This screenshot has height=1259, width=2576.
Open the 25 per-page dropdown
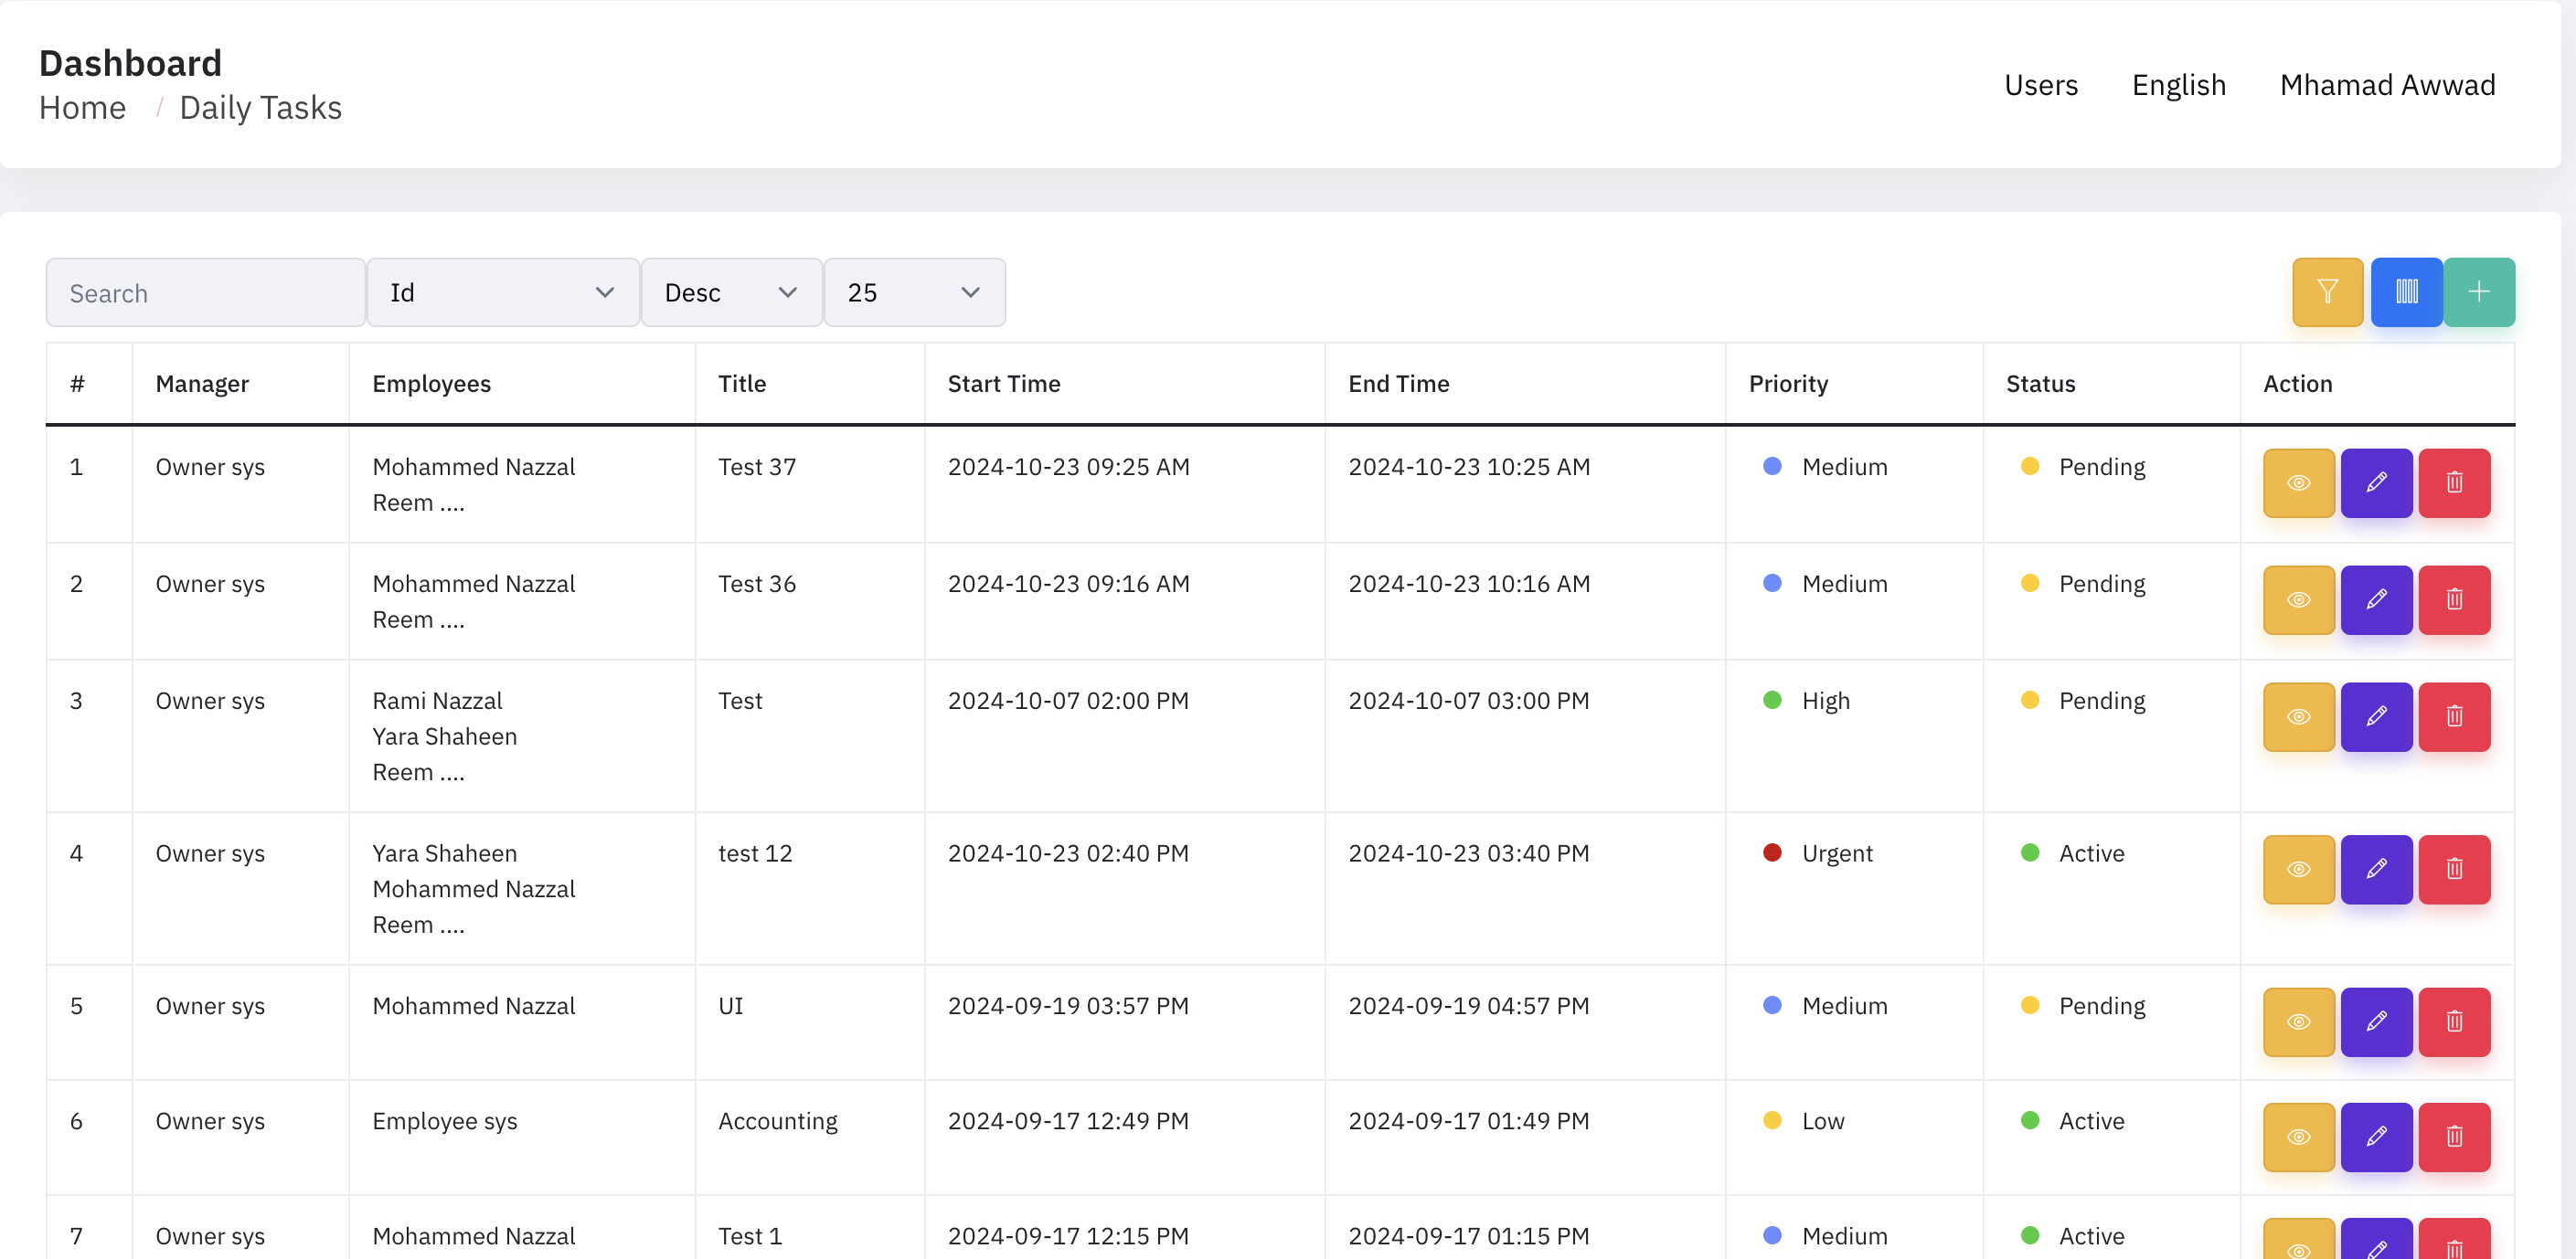point(914,291)
